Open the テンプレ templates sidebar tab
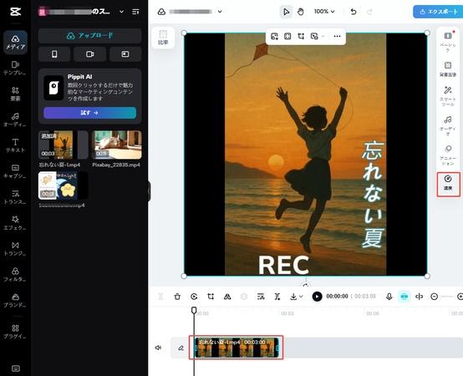This screenshot has width=463, height=376. [15, 69]
